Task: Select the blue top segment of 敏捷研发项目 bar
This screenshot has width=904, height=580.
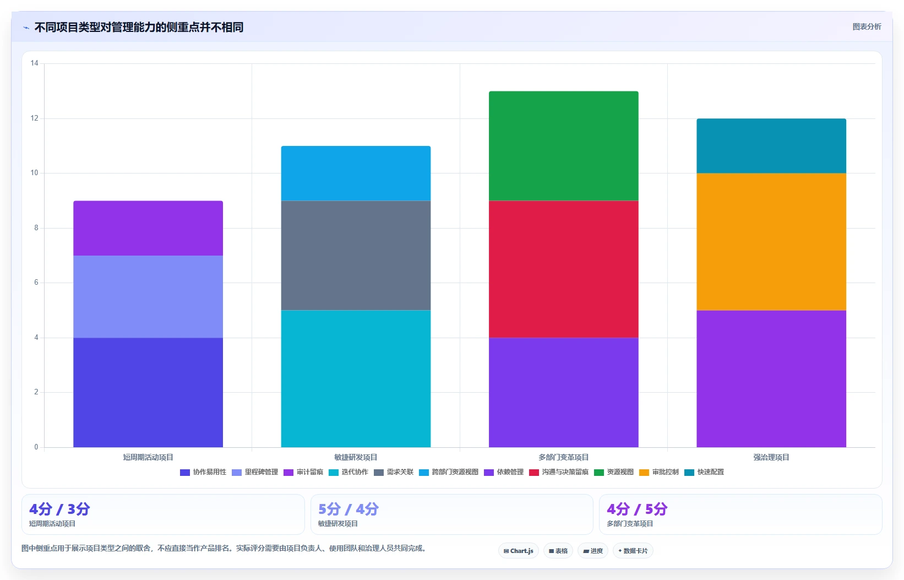Action: point(356,174)
